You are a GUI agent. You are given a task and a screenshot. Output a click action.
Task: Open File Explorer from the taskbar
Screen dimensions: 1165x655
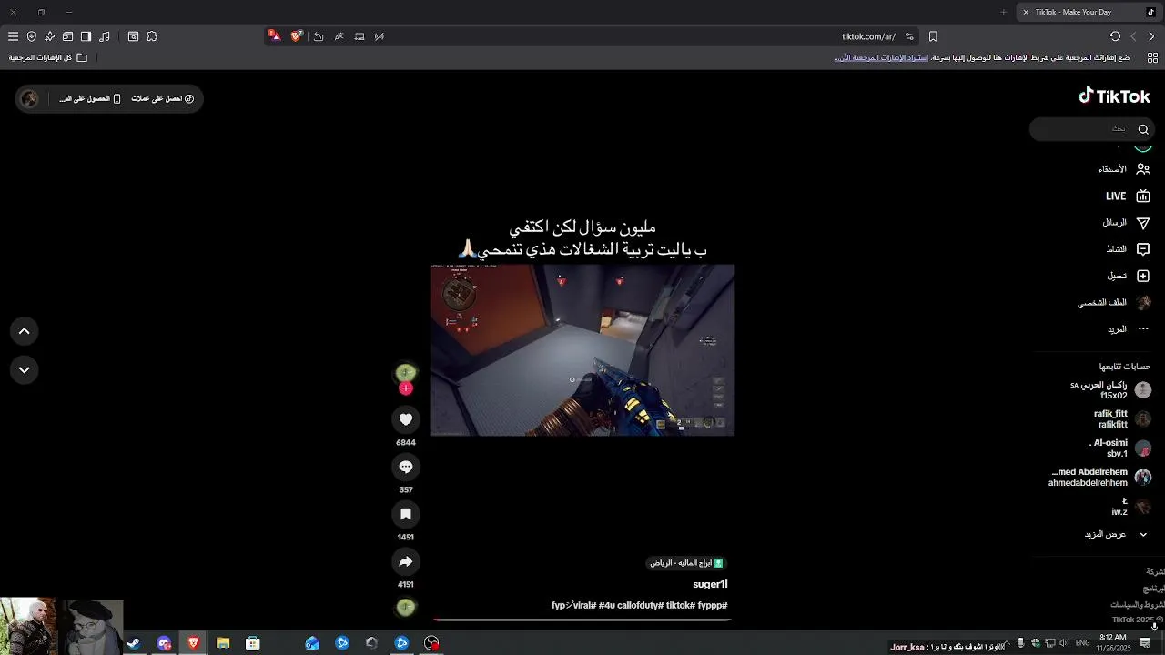pyautogui.click(x=223, y=643)
